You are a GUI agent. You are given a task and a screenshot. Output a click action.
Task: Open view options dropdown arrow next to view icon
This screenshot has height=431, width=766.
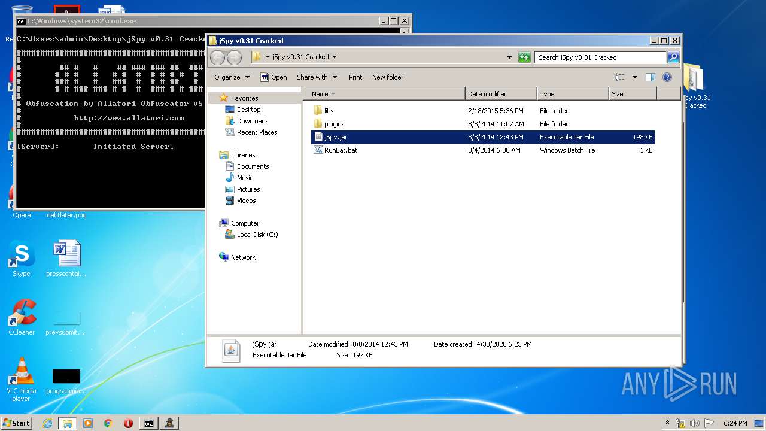(x=634, y=77)
